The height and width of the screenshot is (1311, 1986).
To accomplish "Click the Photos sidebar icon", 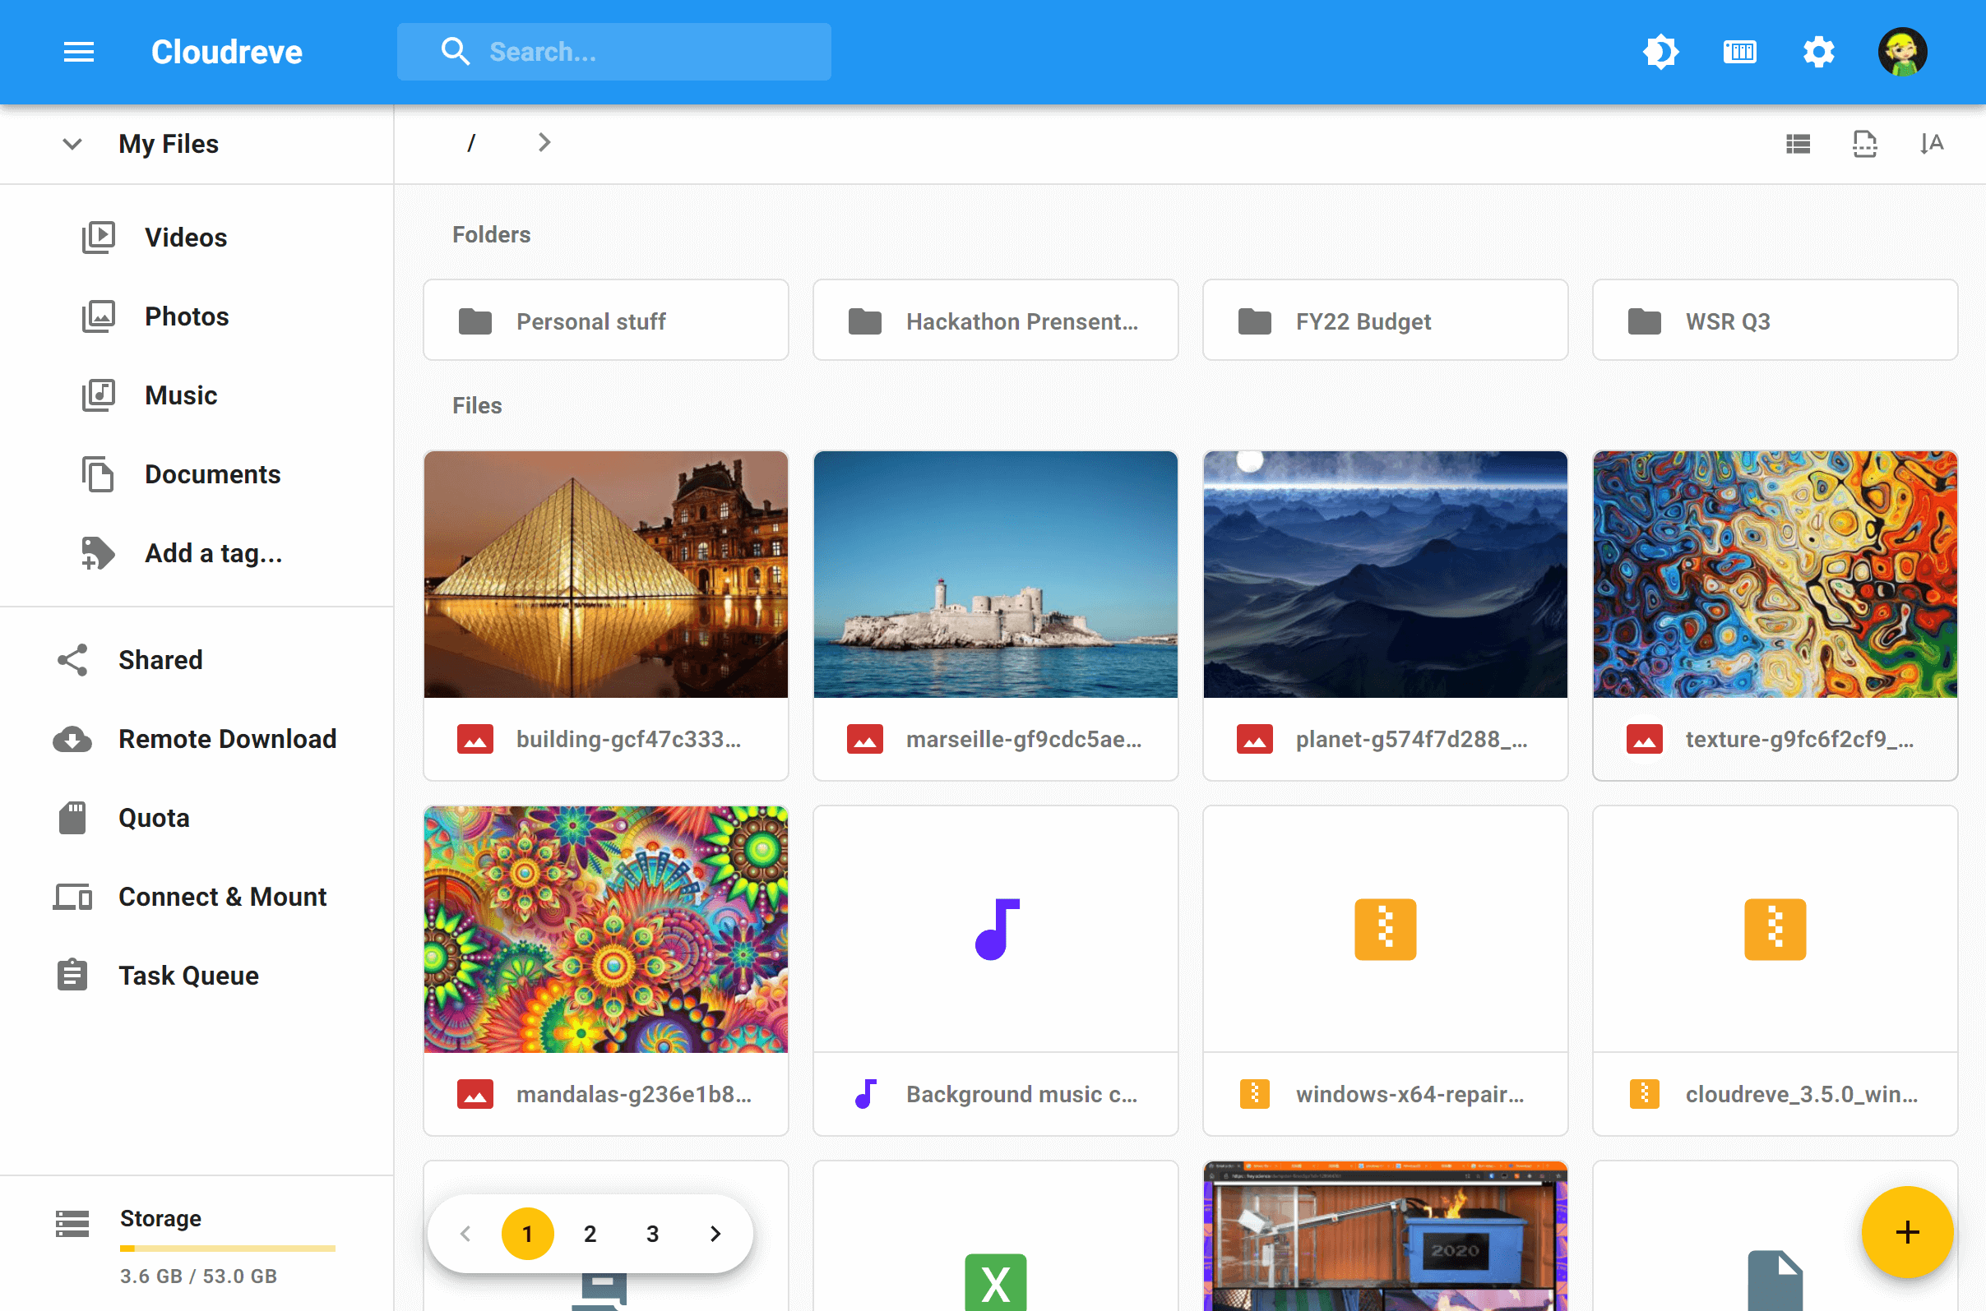I will click(98, 316).
